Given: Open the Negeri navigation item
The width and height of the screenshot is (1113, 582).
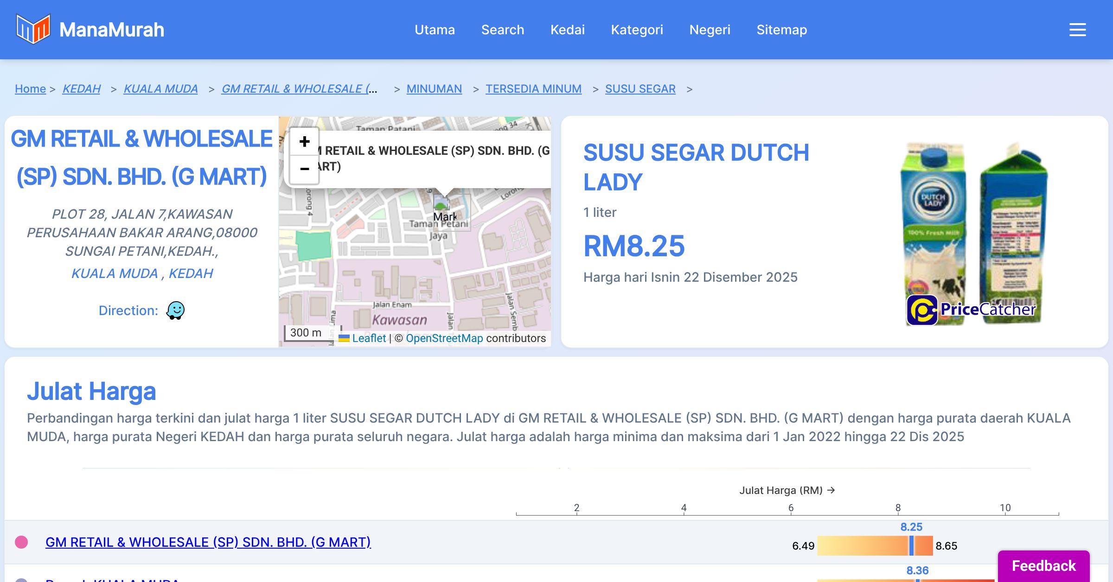Looking at the screenshot, I should pos(710,30).
